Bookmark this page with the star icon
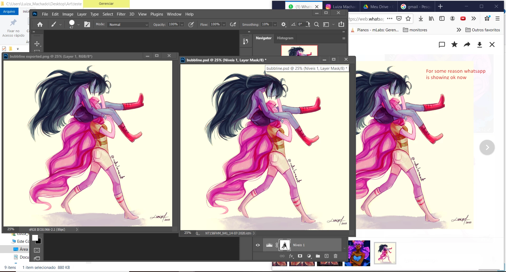Screen dimensions: 506x272 [408, 18]
